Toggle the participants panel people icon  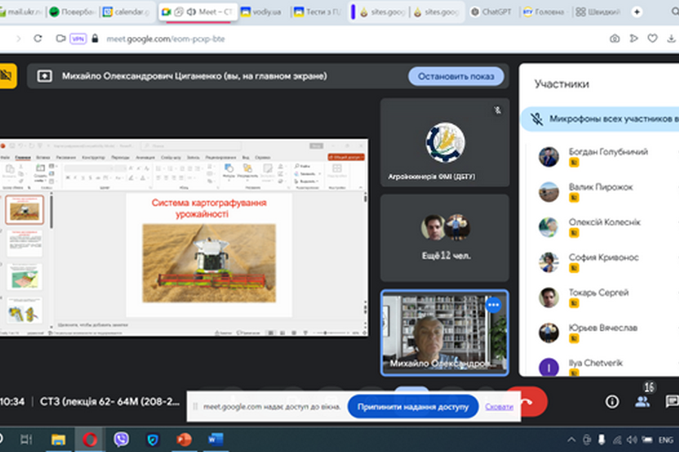click(x=643, y=402)
